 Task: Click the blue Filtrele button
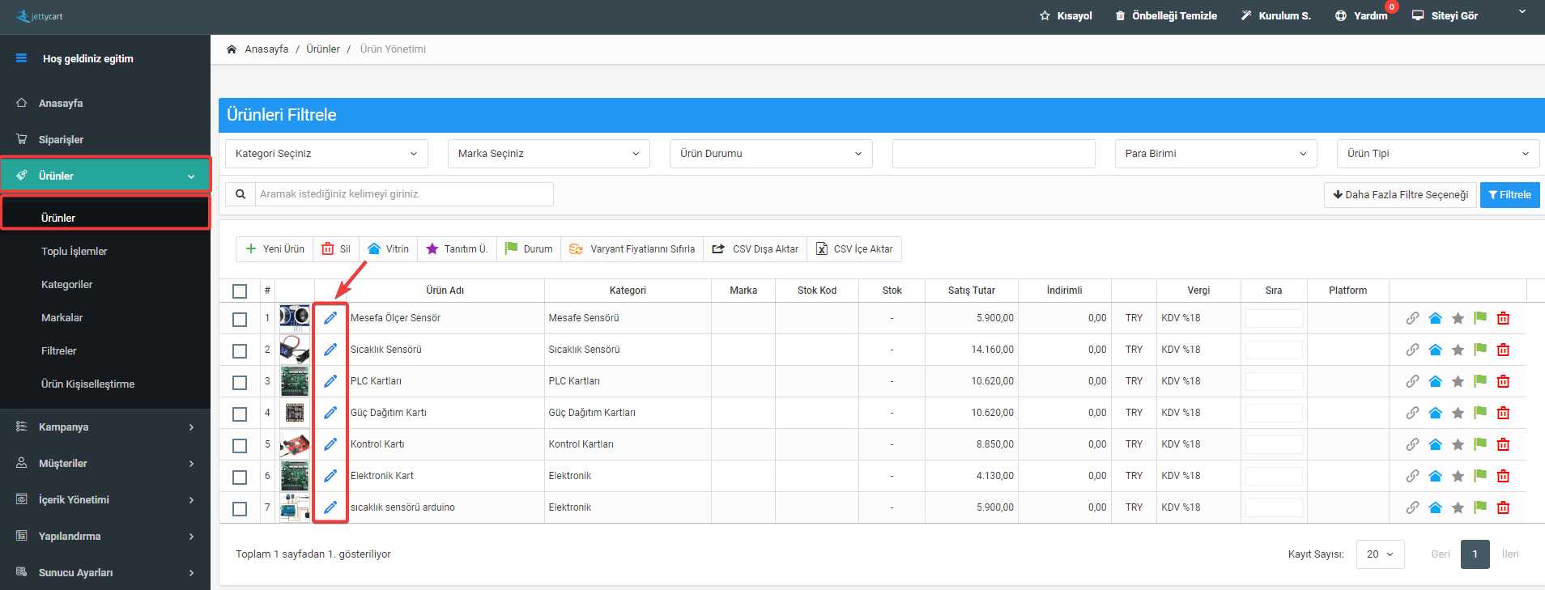(1509, 195)
